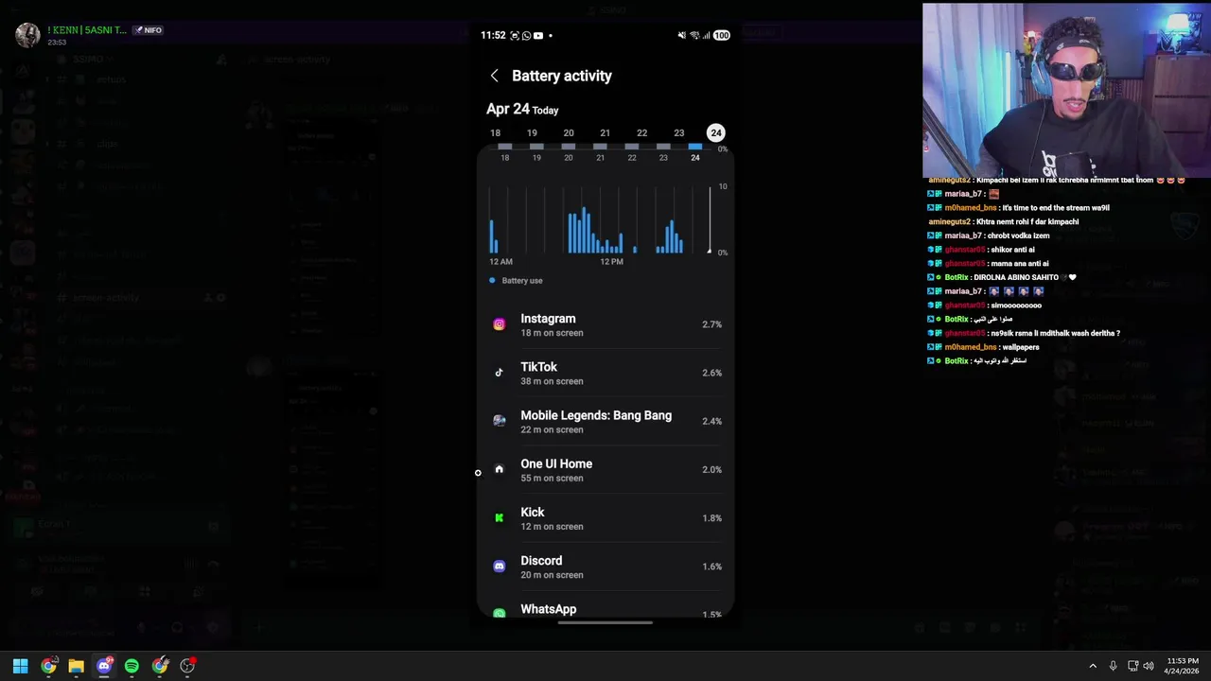
Task: Click amineguts2 'Khtra nemt rohi f dar kimpachi'
Action: pos(1003,221)
